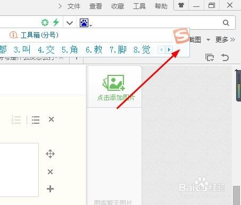Viewport: 241px width, 205px height.
Task: Click the page vertical scrollbar thumb
Action: (236, 195)
